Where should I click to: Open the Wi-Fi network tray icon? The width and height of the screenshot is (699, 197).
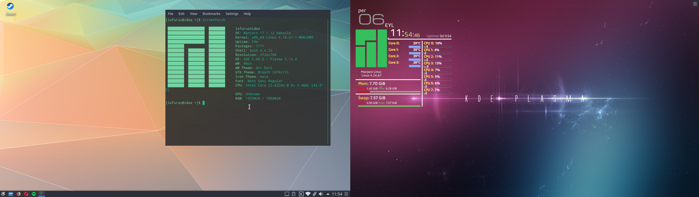[308, 194]
